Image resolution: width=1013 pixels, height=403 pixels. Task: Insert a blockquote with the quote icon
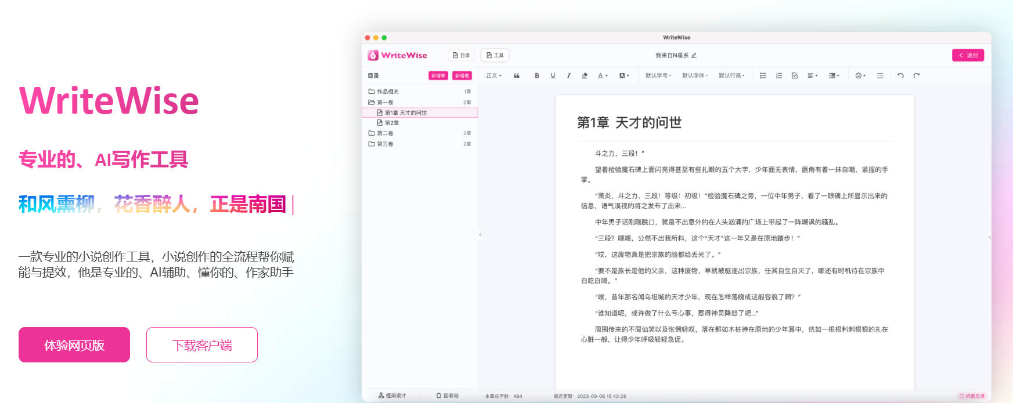point(517,76)
